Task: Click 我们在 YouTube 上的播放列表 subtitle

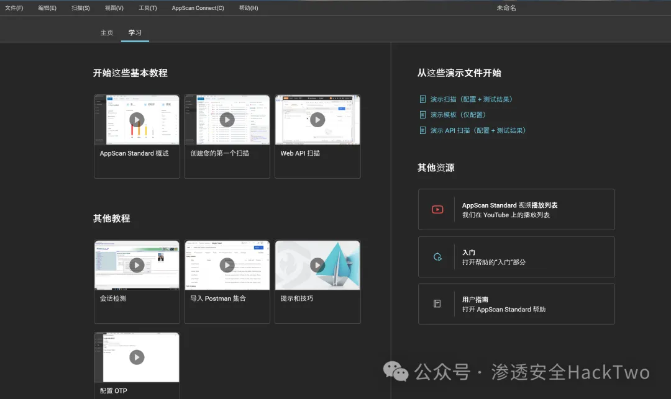Action: point(506,215)
